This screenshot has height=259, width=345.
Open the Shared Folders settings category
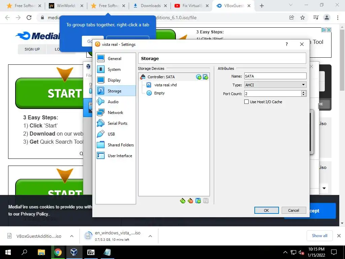(x=116, y=145)
